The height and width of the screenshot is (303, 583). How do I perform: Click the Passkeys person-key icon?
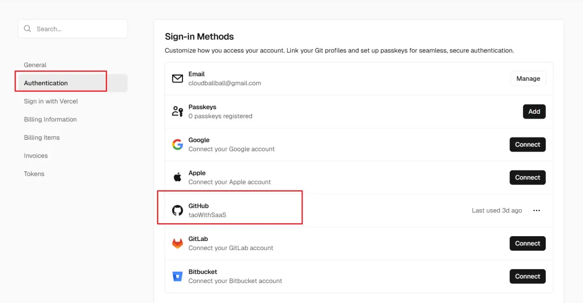178,112
